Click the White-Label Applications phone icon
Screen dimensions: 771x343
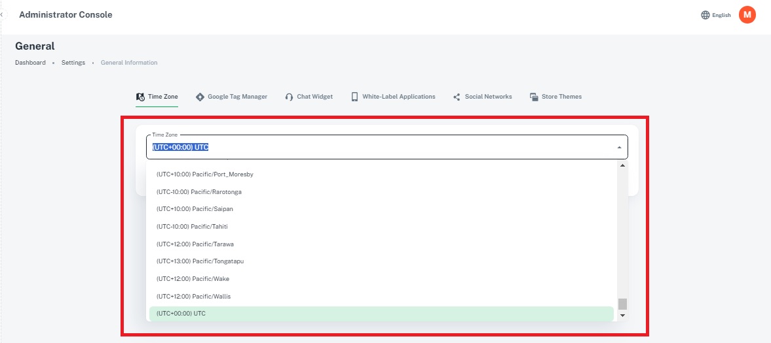point(354,97)
